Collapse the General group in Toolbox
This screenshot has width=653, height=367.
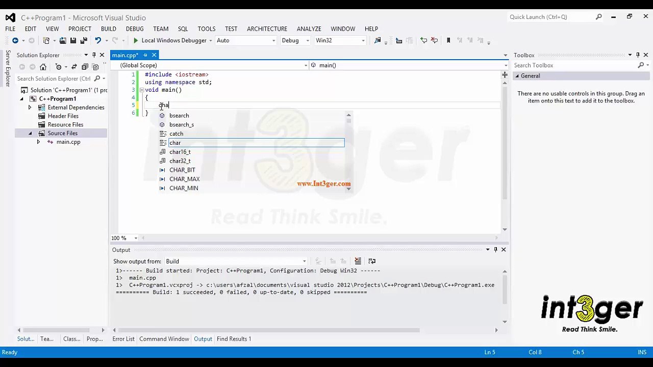[516, 76]
